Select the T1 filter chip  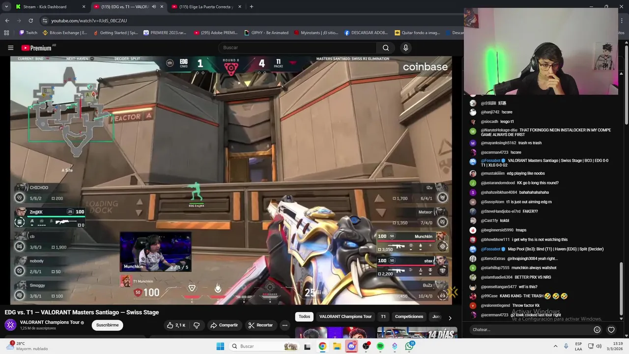(383, 317)
